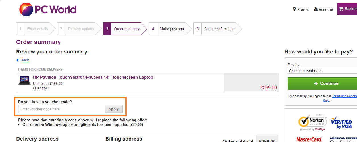
Task: Open the Choose a card type dropdown
Action: (322, 71)
